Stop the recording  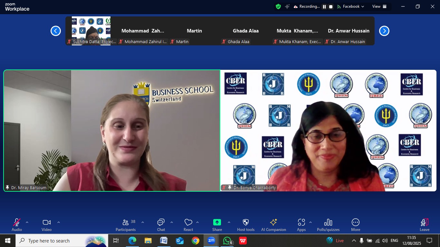click(x=331, y=6)
